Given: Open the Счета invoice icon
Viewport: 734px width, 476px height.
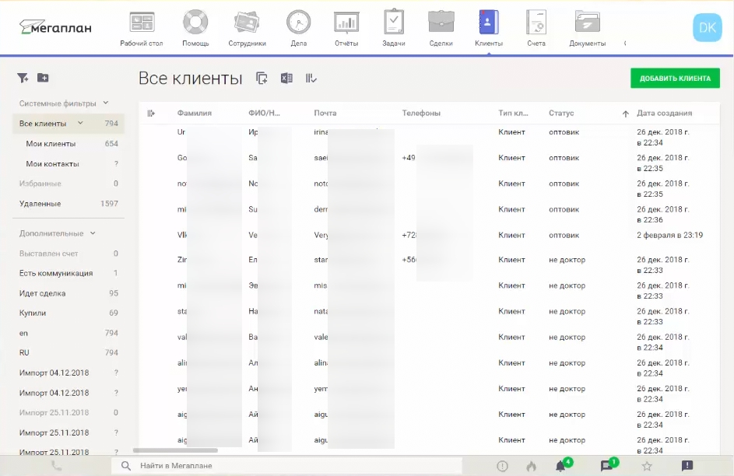Looking at the screenshot, I should pyautogui.click(x=536, y=22).
